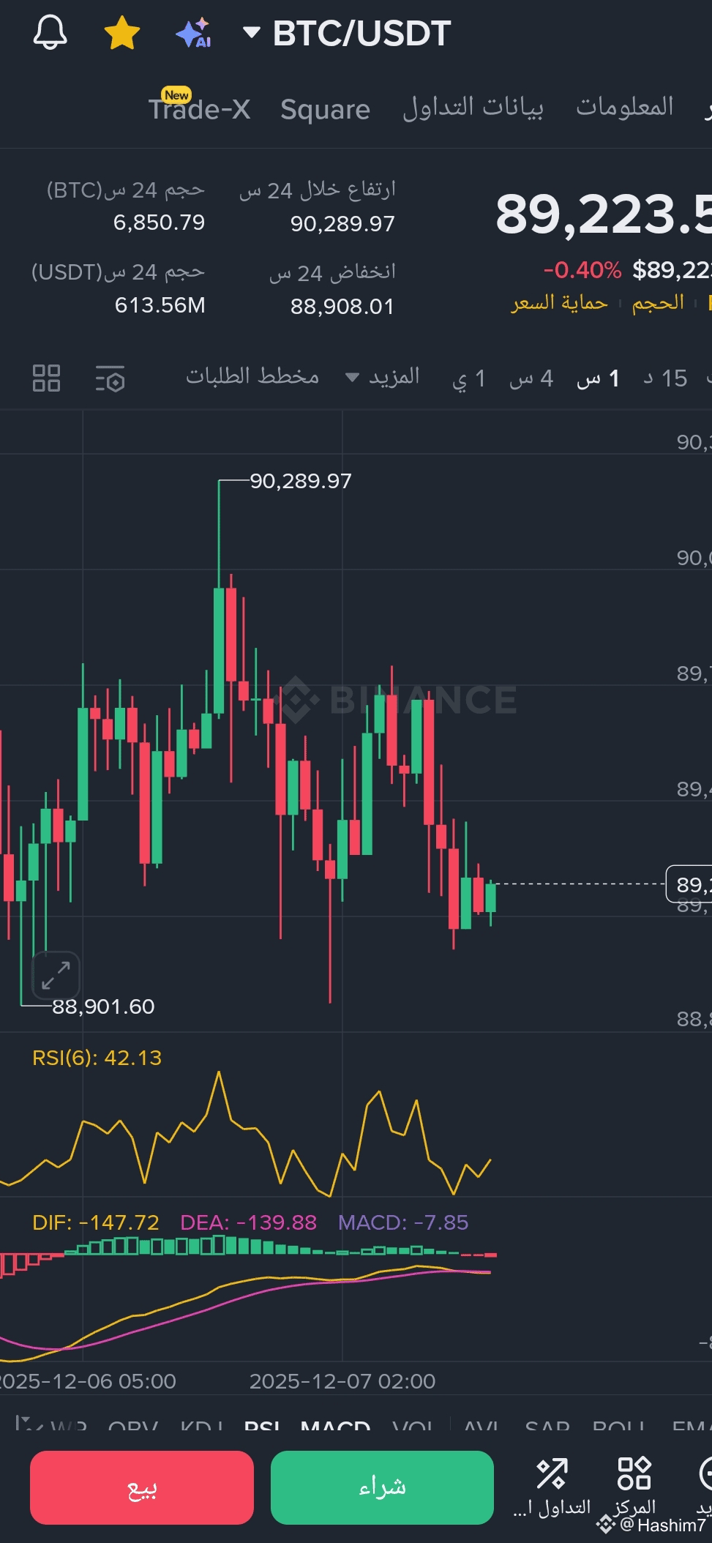Open the المركز hub icon

634,1487
